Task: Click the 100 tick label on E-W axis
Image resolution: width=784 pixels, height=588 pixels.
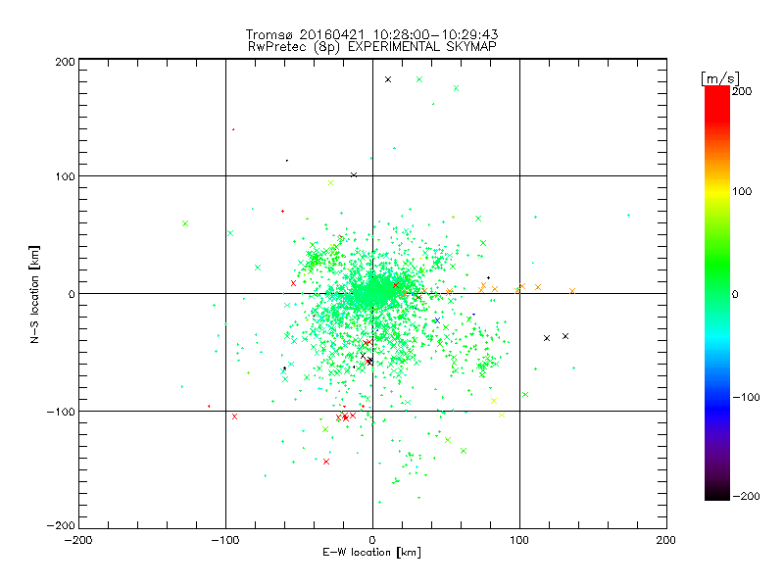Action: coord(519,541)
